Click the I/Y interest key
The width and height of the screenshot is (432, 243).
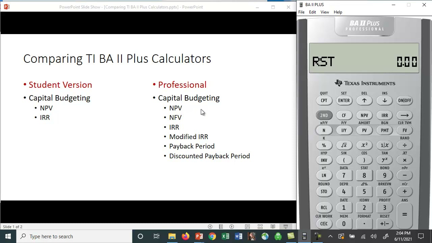coord(344,130)
